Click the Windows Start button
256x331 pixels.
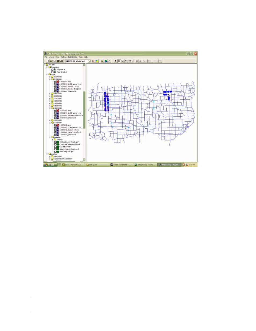coord(50,165)
